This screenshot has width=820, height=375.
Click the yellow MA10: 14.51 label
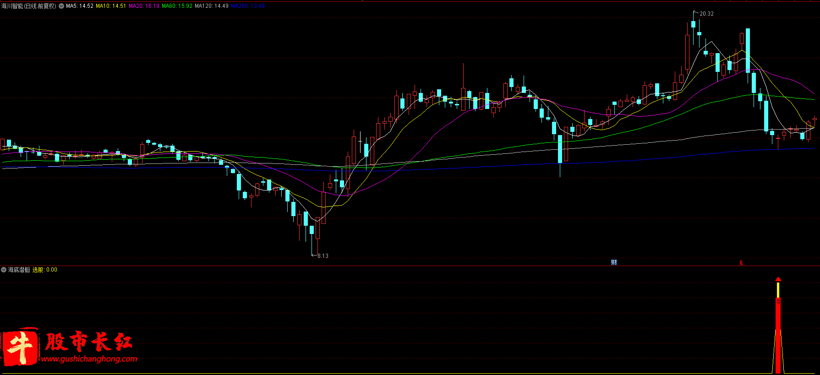pyautogui.click(x=110, y=6)
